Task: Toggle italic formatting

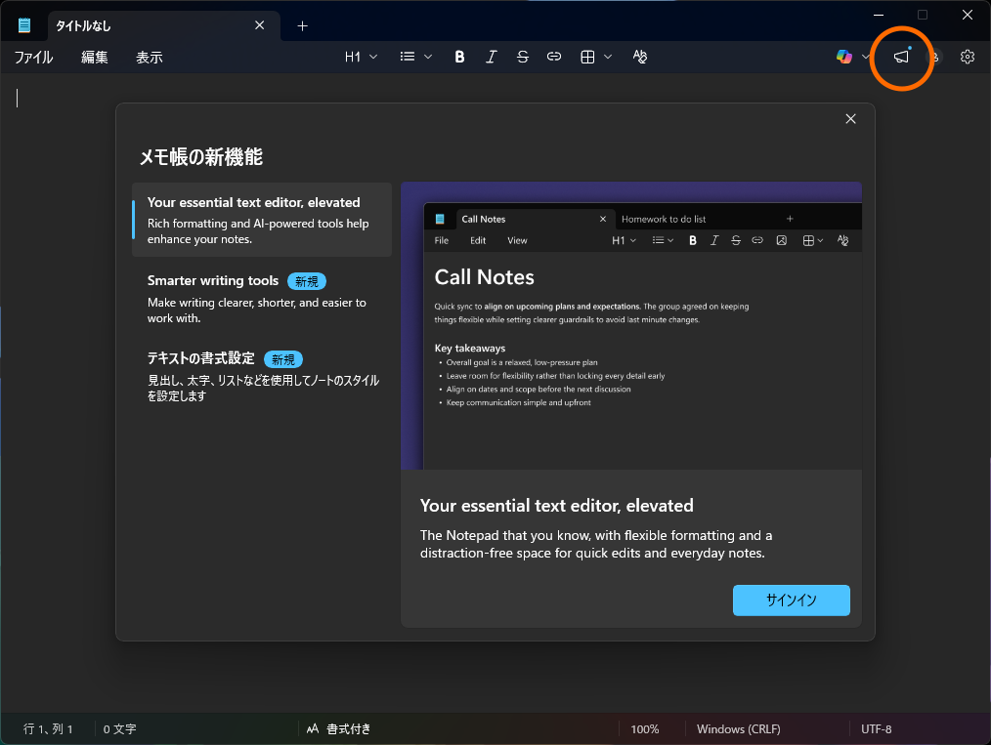Action: pyautogui.click(x=491, y=57)
